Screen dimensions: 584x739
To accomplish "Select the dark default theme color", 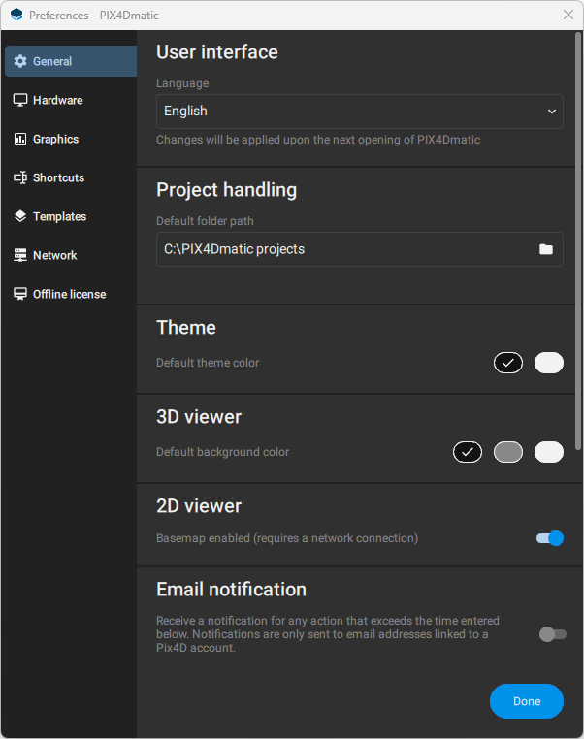I will pyautogui.click(x=508, y=363).
